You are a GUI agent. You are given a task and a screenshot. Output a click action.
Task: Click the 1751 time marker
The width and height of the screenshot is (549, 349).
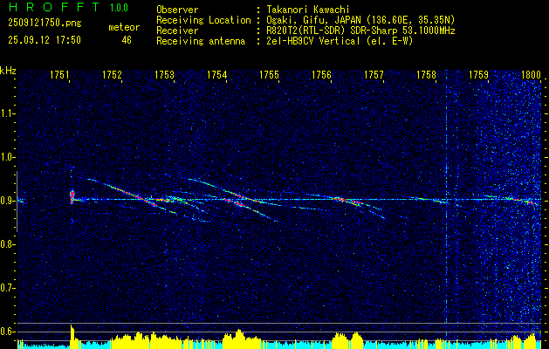[59, 74]
